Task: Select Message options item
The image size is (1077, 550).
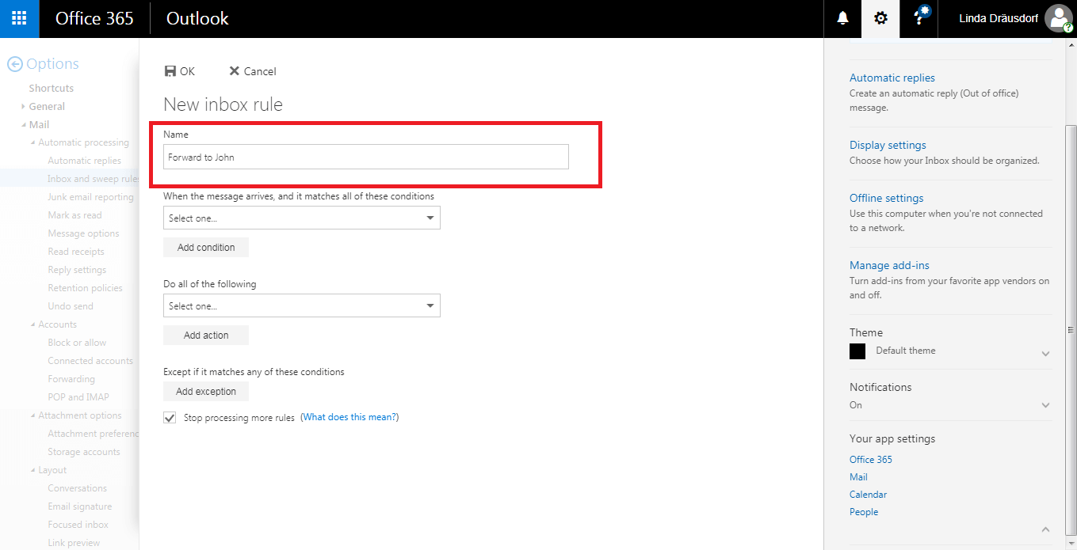Action: pos(83,233)
